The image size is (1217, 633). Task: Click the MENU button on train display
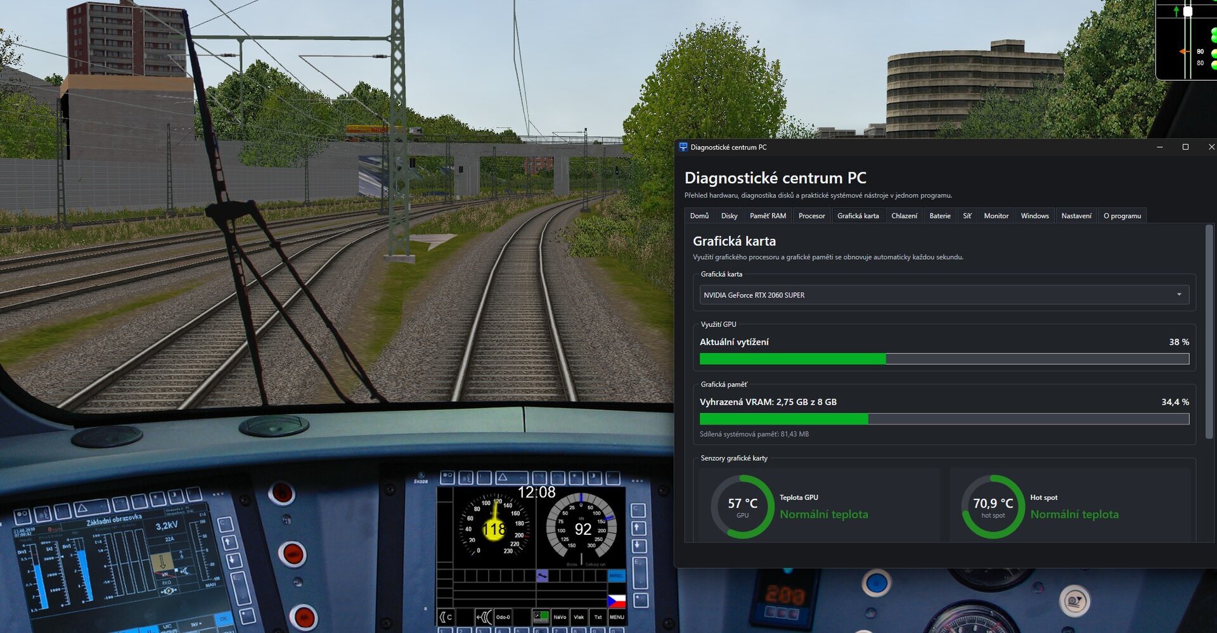[617, 617]
